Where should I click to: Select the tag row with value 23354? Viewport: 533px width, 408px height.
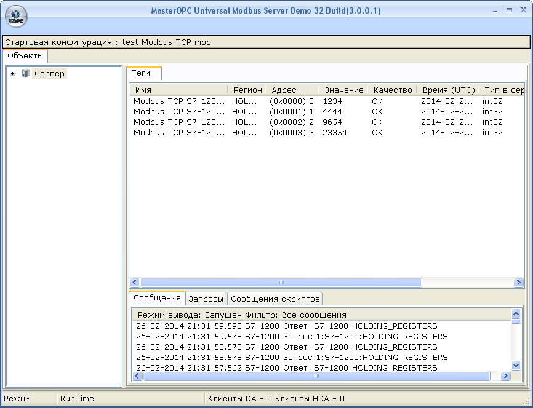click(277, 132)
